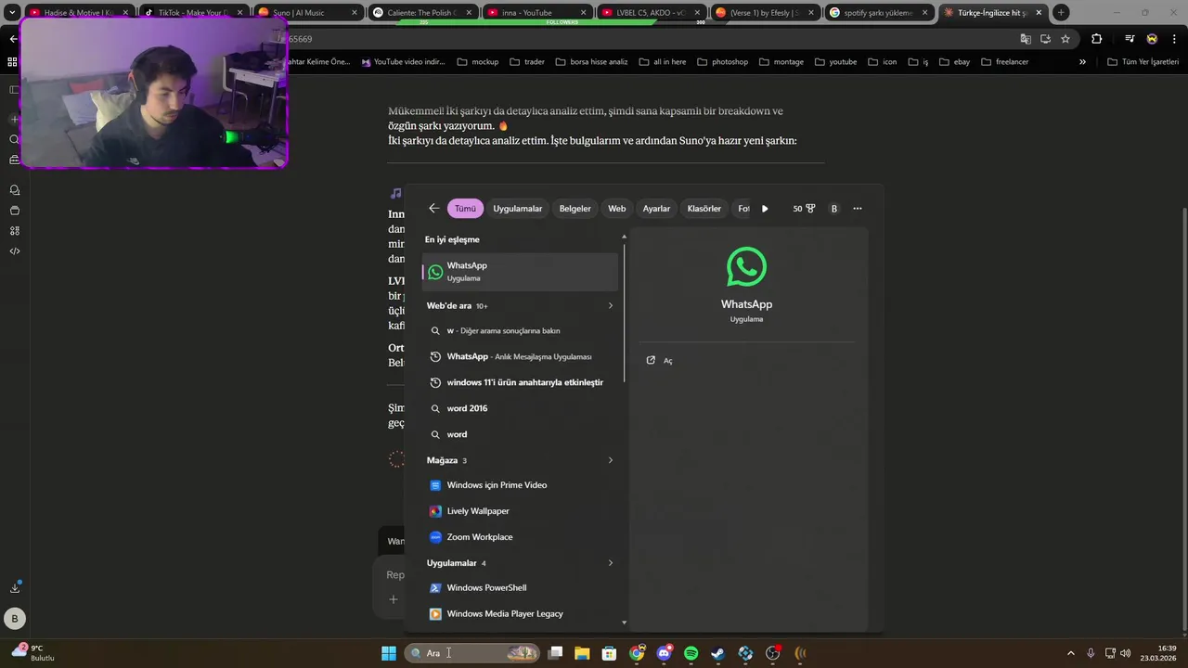Open Spotify from taskbar
The image size is (1188, 668).
691,653
